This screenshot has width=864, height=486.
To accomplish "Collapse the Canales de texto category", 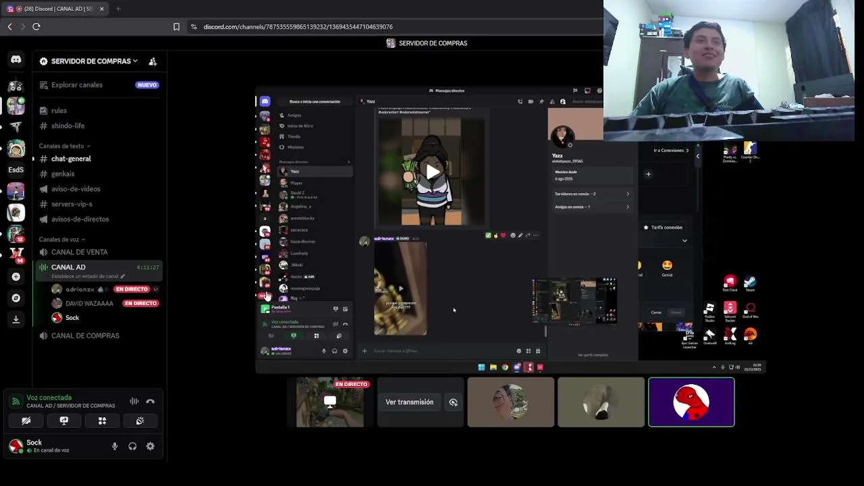I will coord(64,146).
